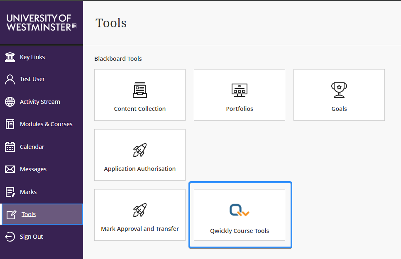
Task: Choose the Sign Out text label
Action: [32, 237]
